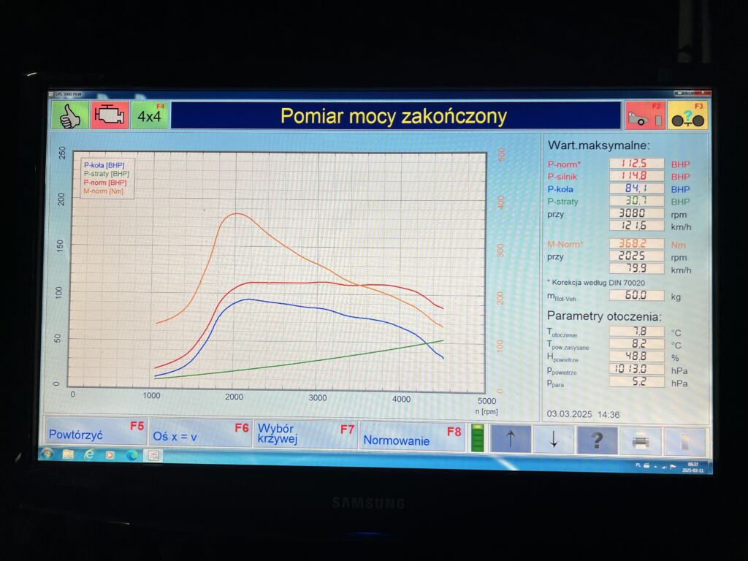The height and width of the screenshot is (561, 748).
Task: Click the red engine icon
Action: point(110,116)
